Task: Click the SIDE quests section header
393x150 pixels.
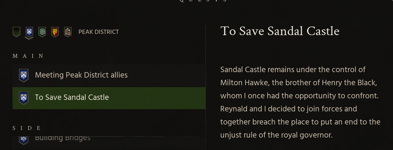Action: [x=27, y=128]
